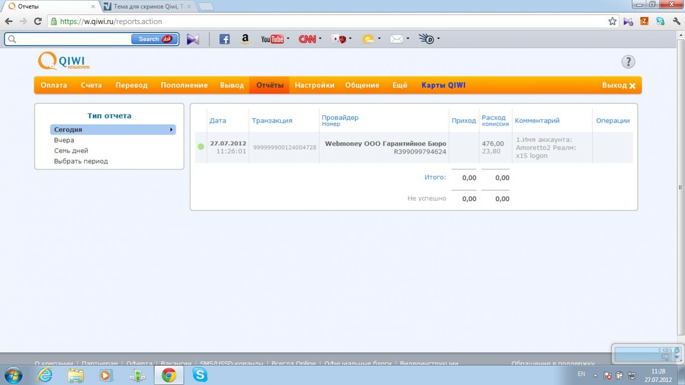Open the mail envelope toolbar dropdown
Image resolution: width=685 pixels, height=385 pixels.
tap(408, 39)
